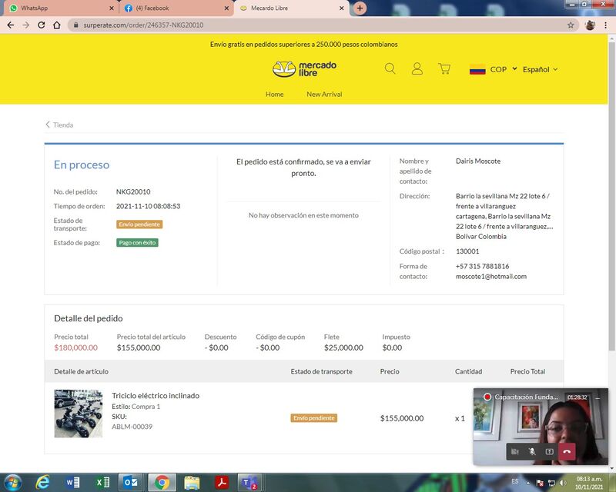Hang up the Teams call

pos(567,451)
